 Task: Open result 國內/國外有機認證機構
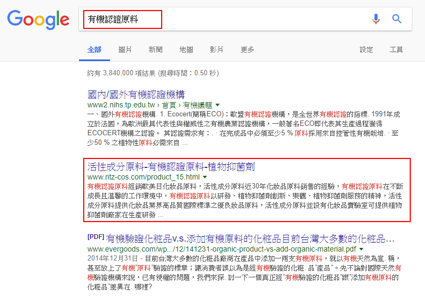(136, 95)
